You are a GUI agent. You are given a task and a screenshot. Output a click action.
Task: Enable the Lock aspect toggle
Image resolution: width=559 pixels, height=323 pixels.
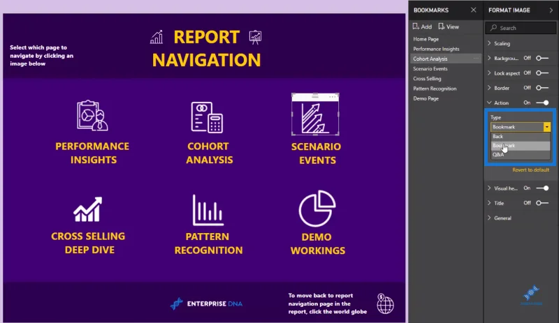[542, 73]
